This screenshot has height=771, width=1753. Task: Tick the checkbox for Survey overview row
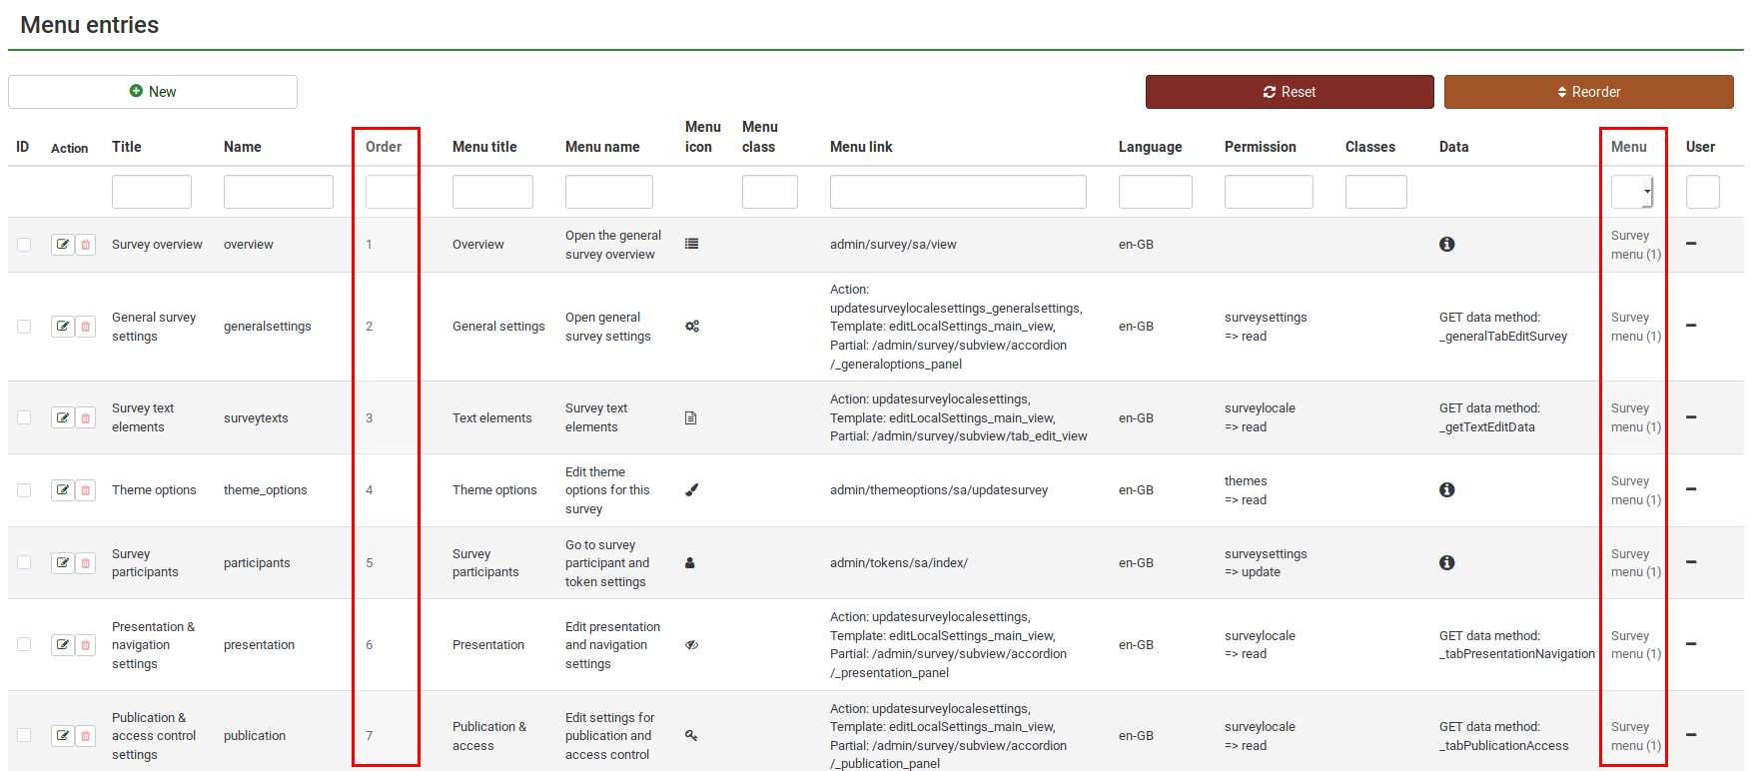tap(24, 245)
